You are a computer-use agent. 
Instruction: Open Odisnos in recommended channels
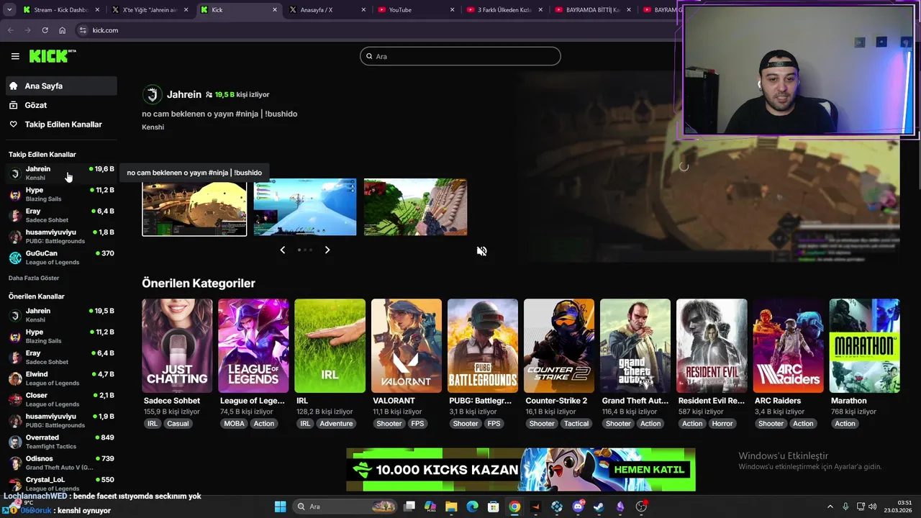coord(61,463)
